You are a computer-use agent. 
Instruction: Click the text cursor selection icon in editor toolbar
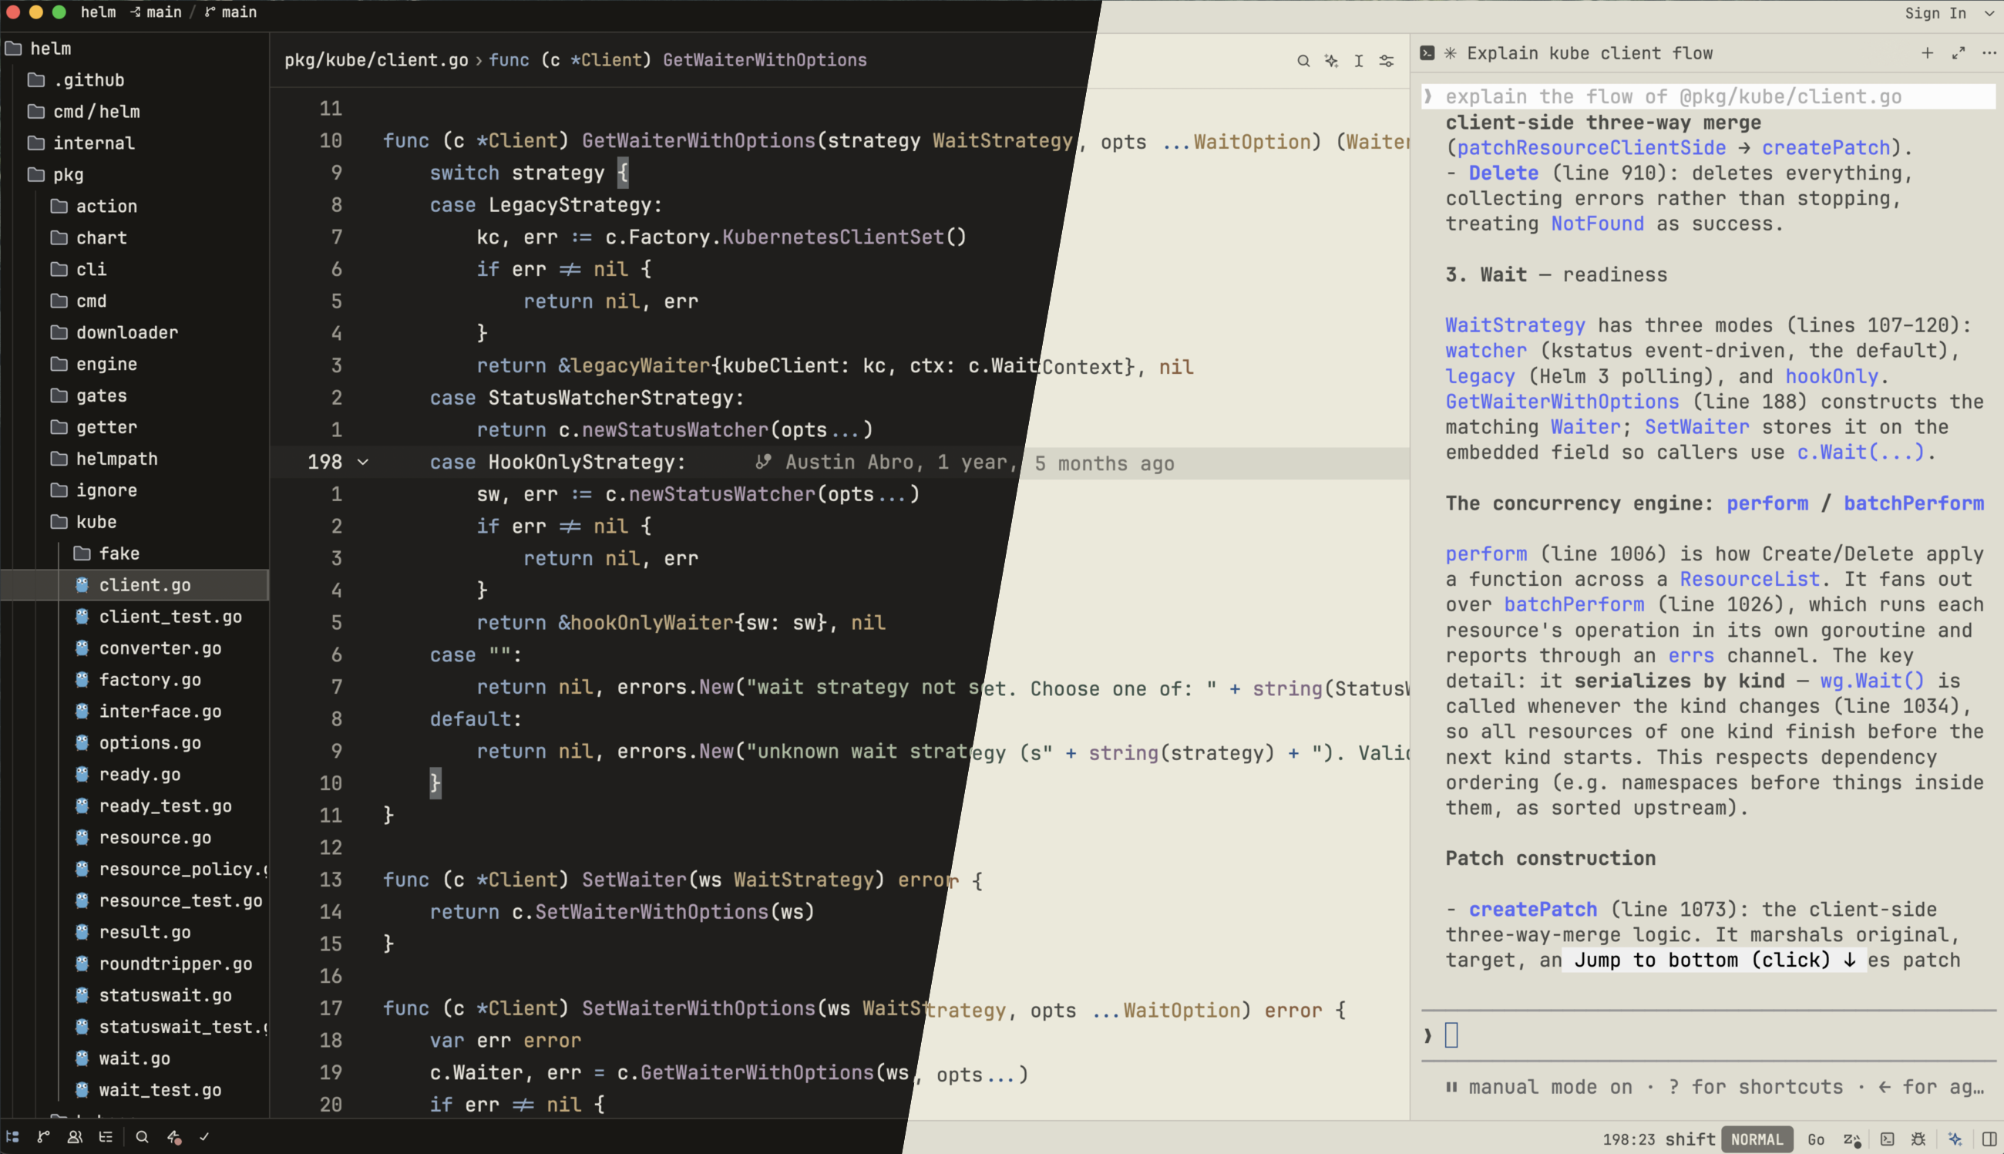[1359, 61]
